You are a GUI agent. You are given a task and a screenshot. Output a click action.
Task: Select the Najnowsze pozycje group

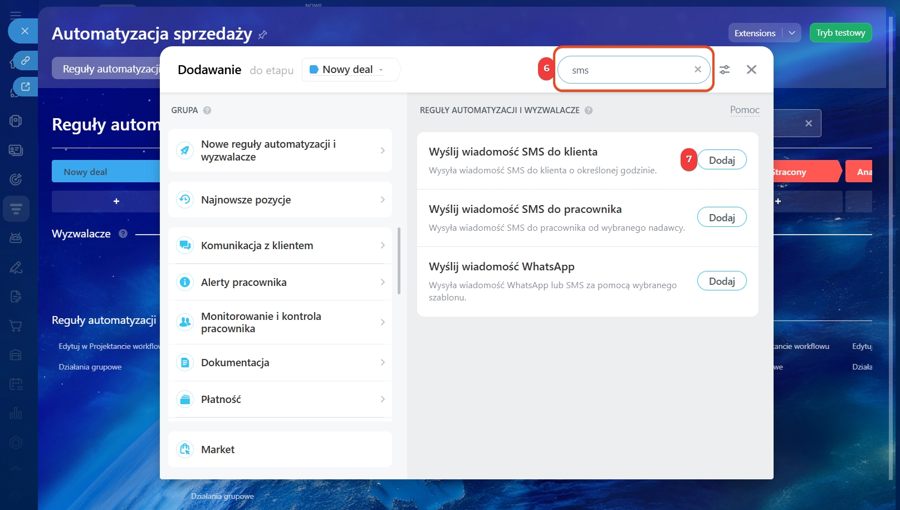pos(280,200)
